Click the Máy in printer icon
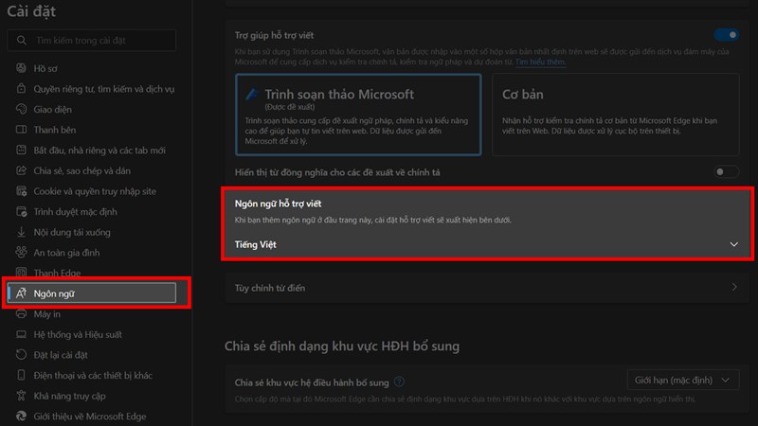 tap(21, 314)
